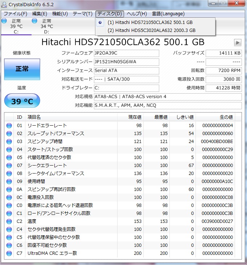
Task: Click the 正常 health status button
Action: pyautogui.click(x=22, y=69)
